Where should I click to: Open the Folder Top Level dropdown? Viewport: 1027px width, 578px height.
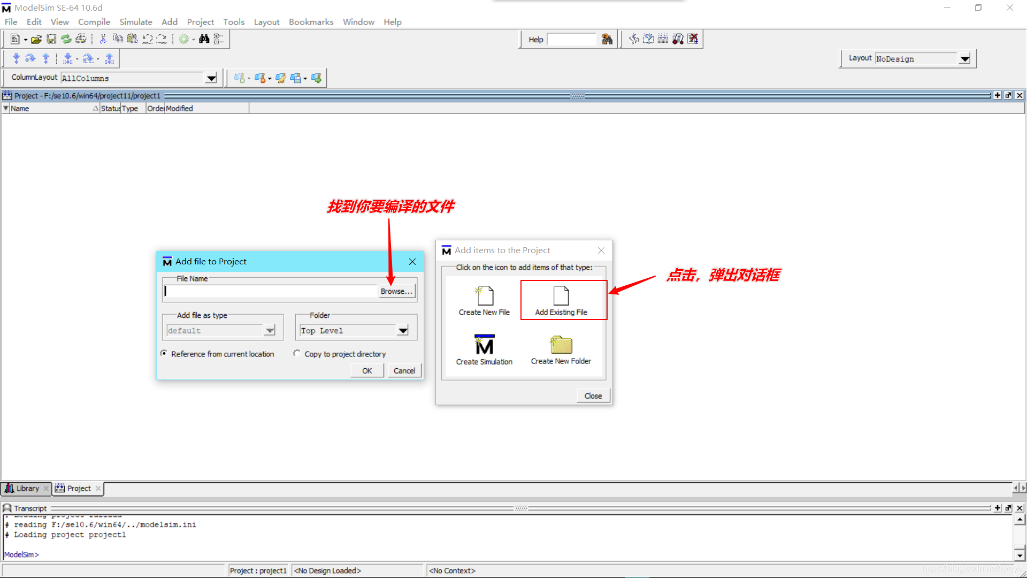(403, 330)
